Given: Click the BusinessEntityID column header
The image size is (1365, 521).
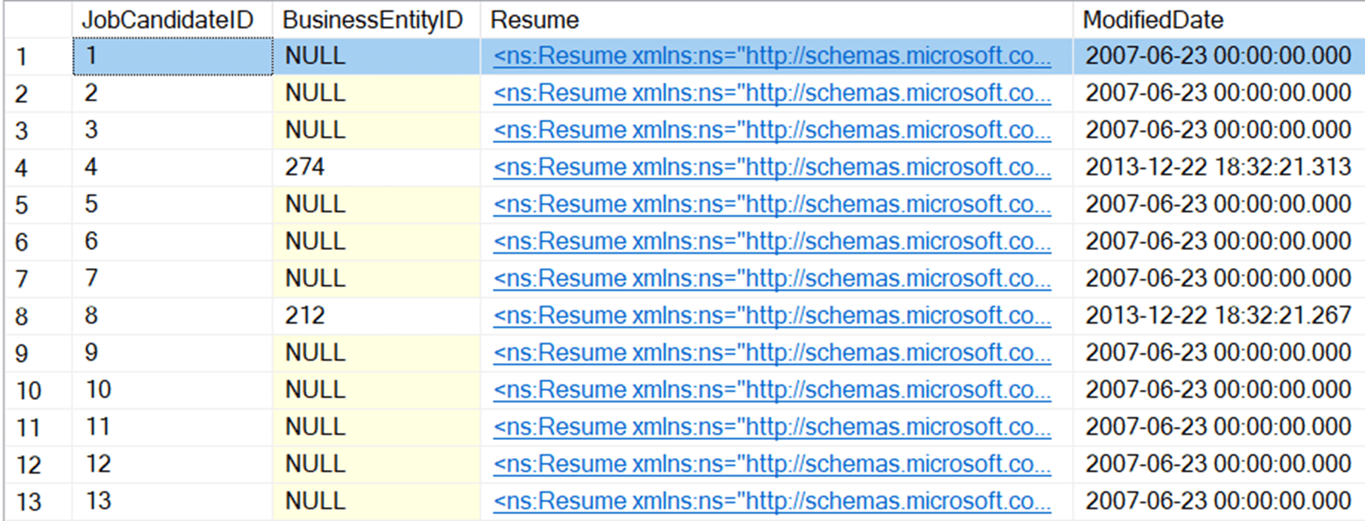Looking at the screenshot, I should point(373,20).
